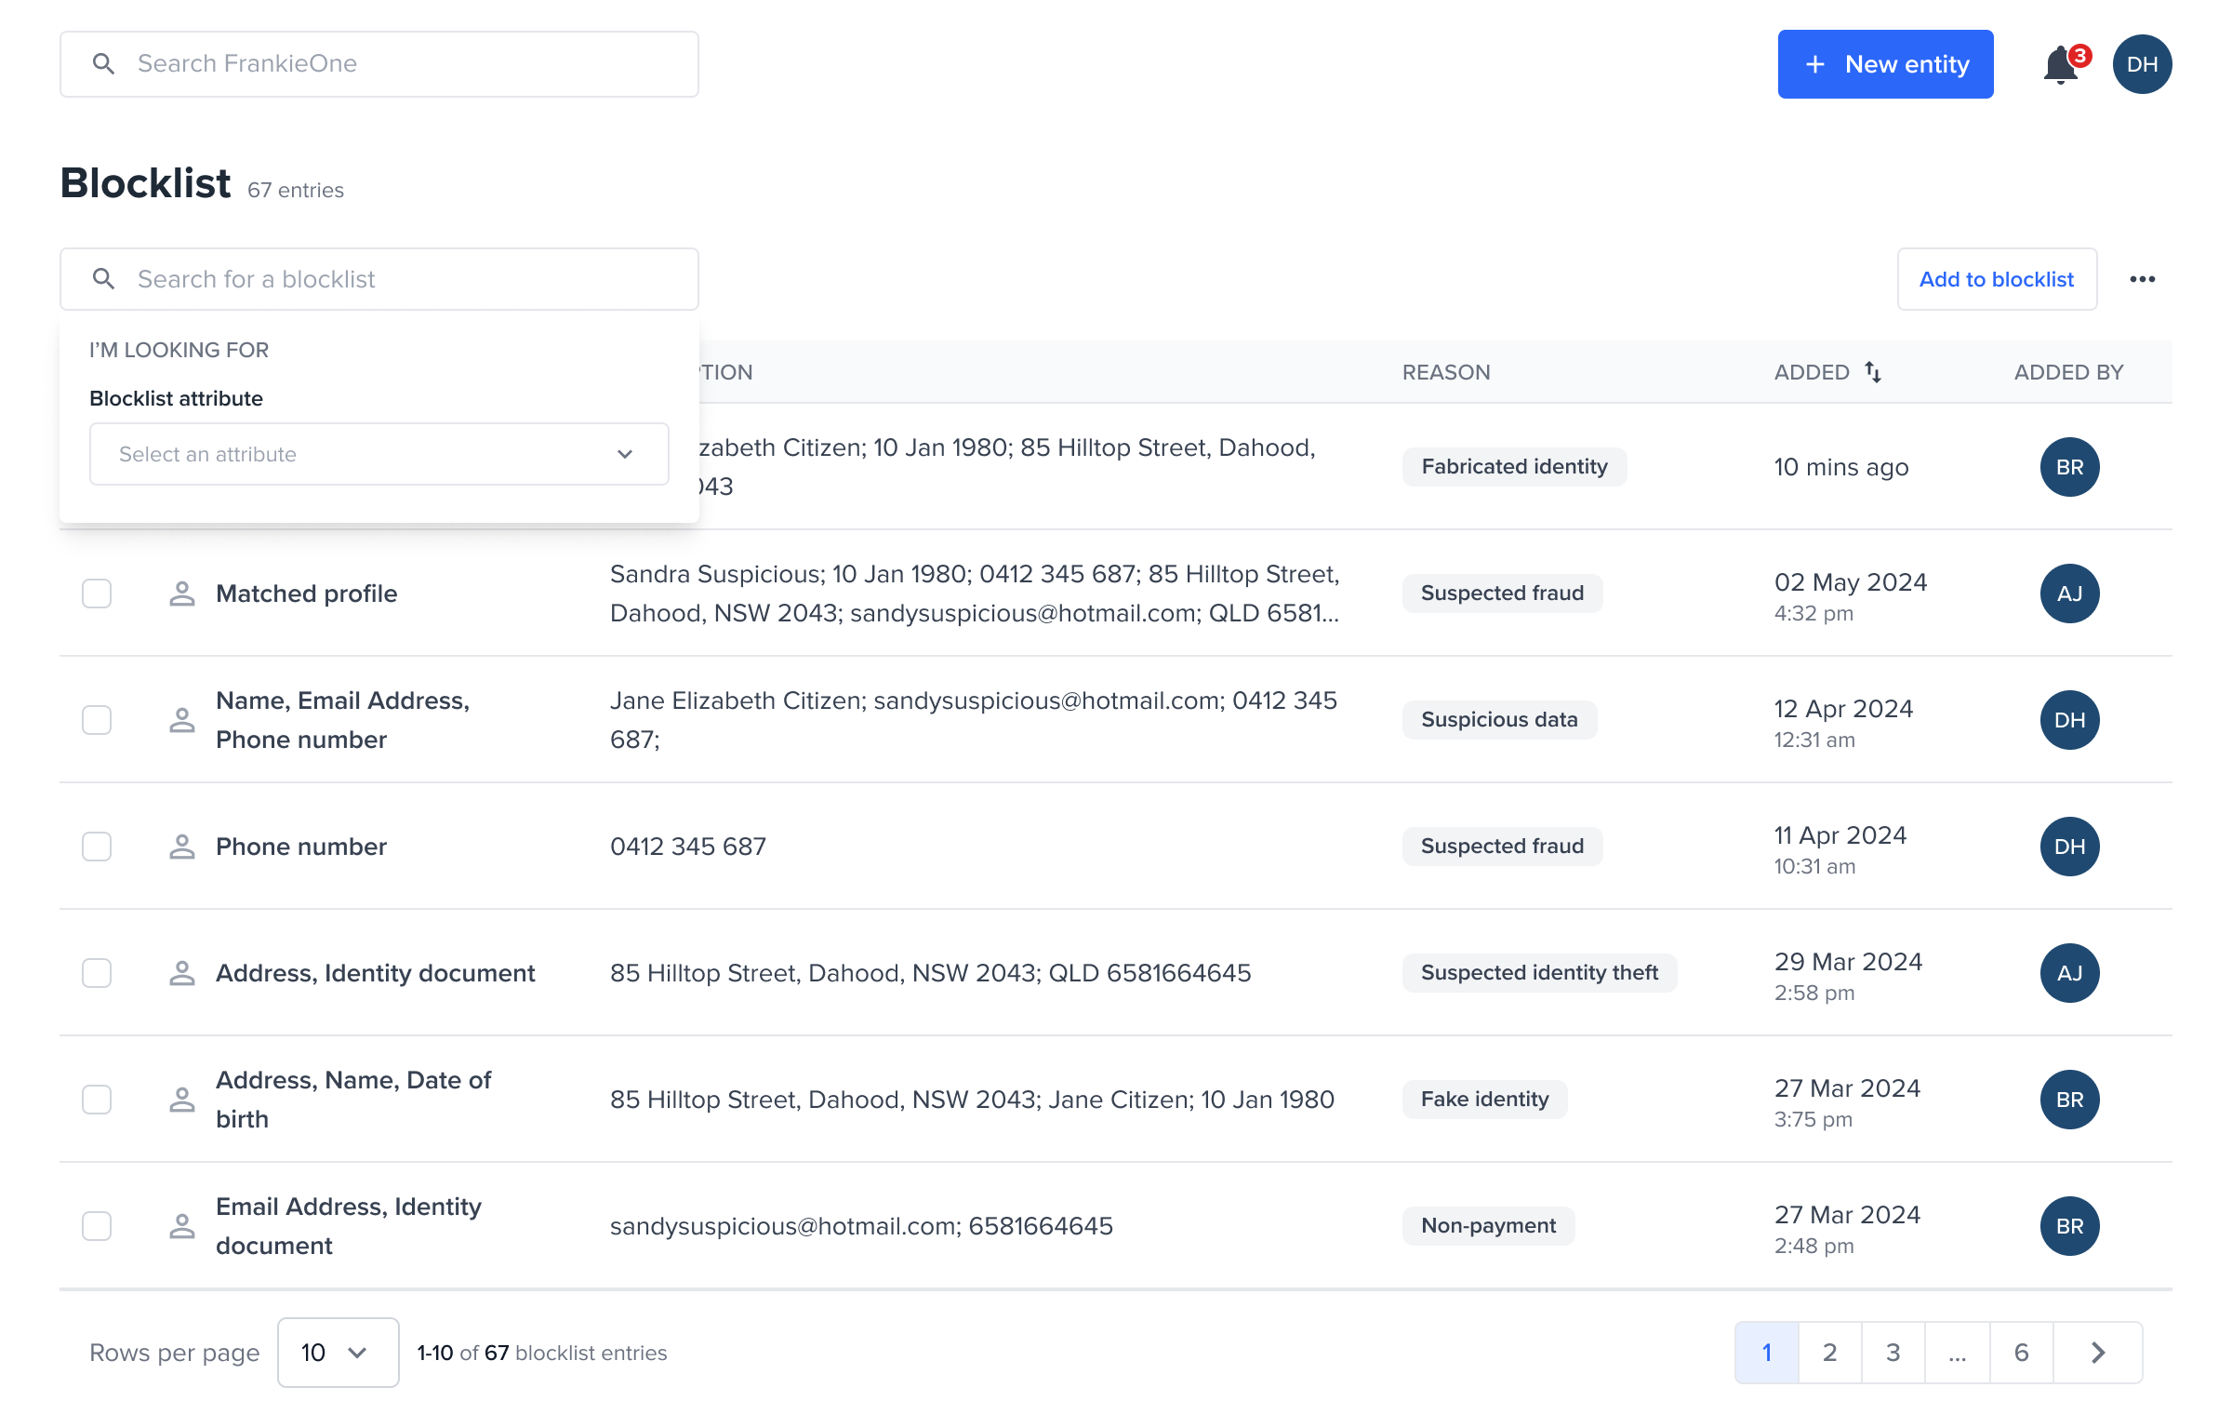The image size is (2232, 1414).
Task: Tick the Address, Identity document checkbox
Action: 97,973
